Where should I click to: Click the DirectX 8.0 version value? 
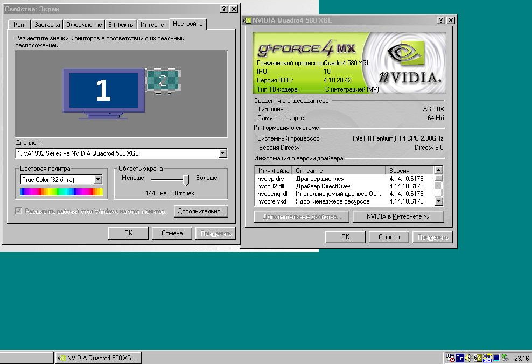pos(429,148)
